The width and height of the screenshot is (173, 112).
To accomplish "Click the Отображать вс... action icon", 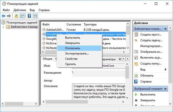I will point(136,52).
